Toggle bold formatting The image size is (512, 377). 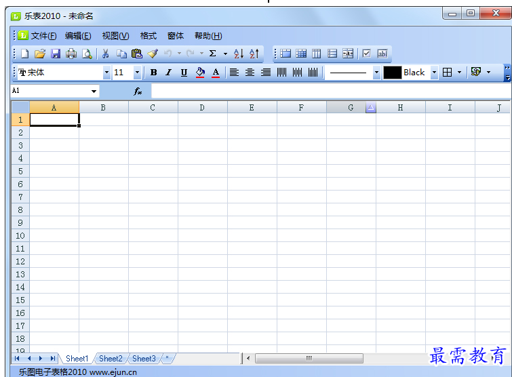153,73
